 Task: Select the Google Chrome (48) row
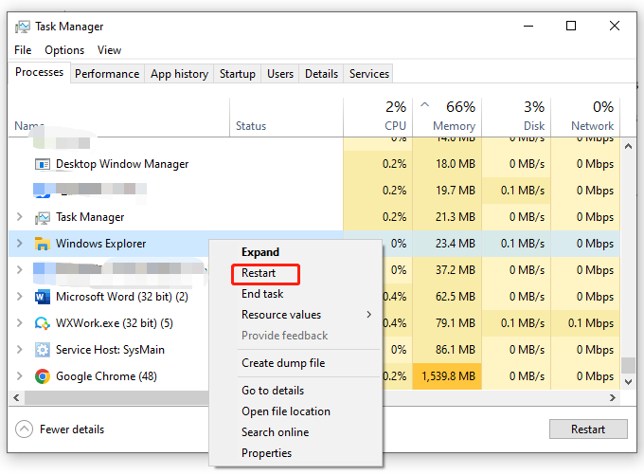[314, 376]
